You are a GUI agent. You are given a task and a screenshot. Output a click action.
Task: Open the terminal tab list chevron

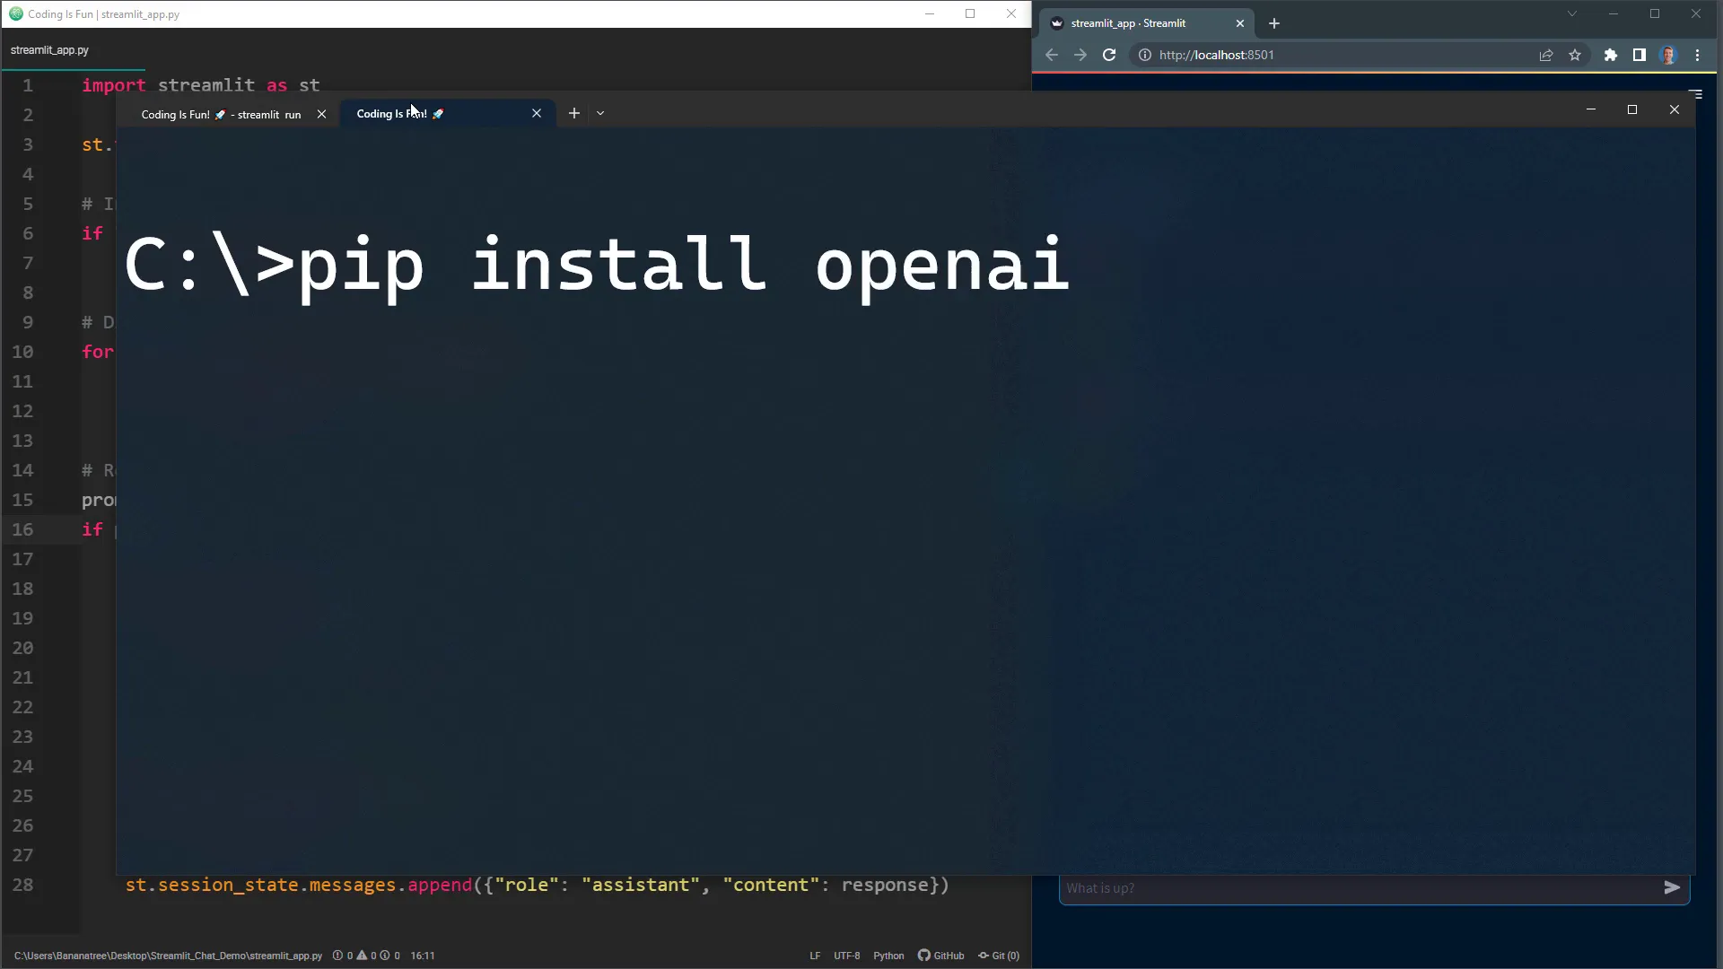(599, 113)
